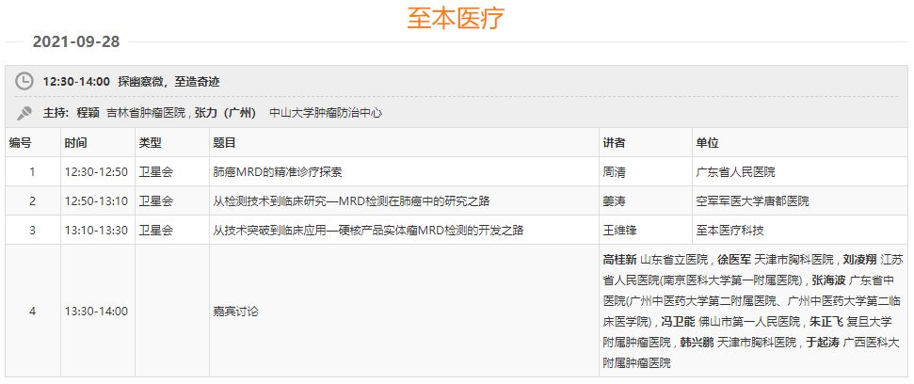Click the 单位 column header
914x384 pixels.
(707, 143)
